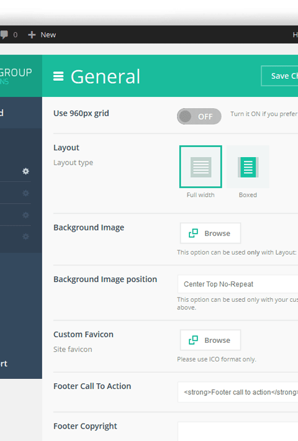298x441 pixels.
Task: Click the fourth gear icon in sidebar
Action: tap(26, 237)
